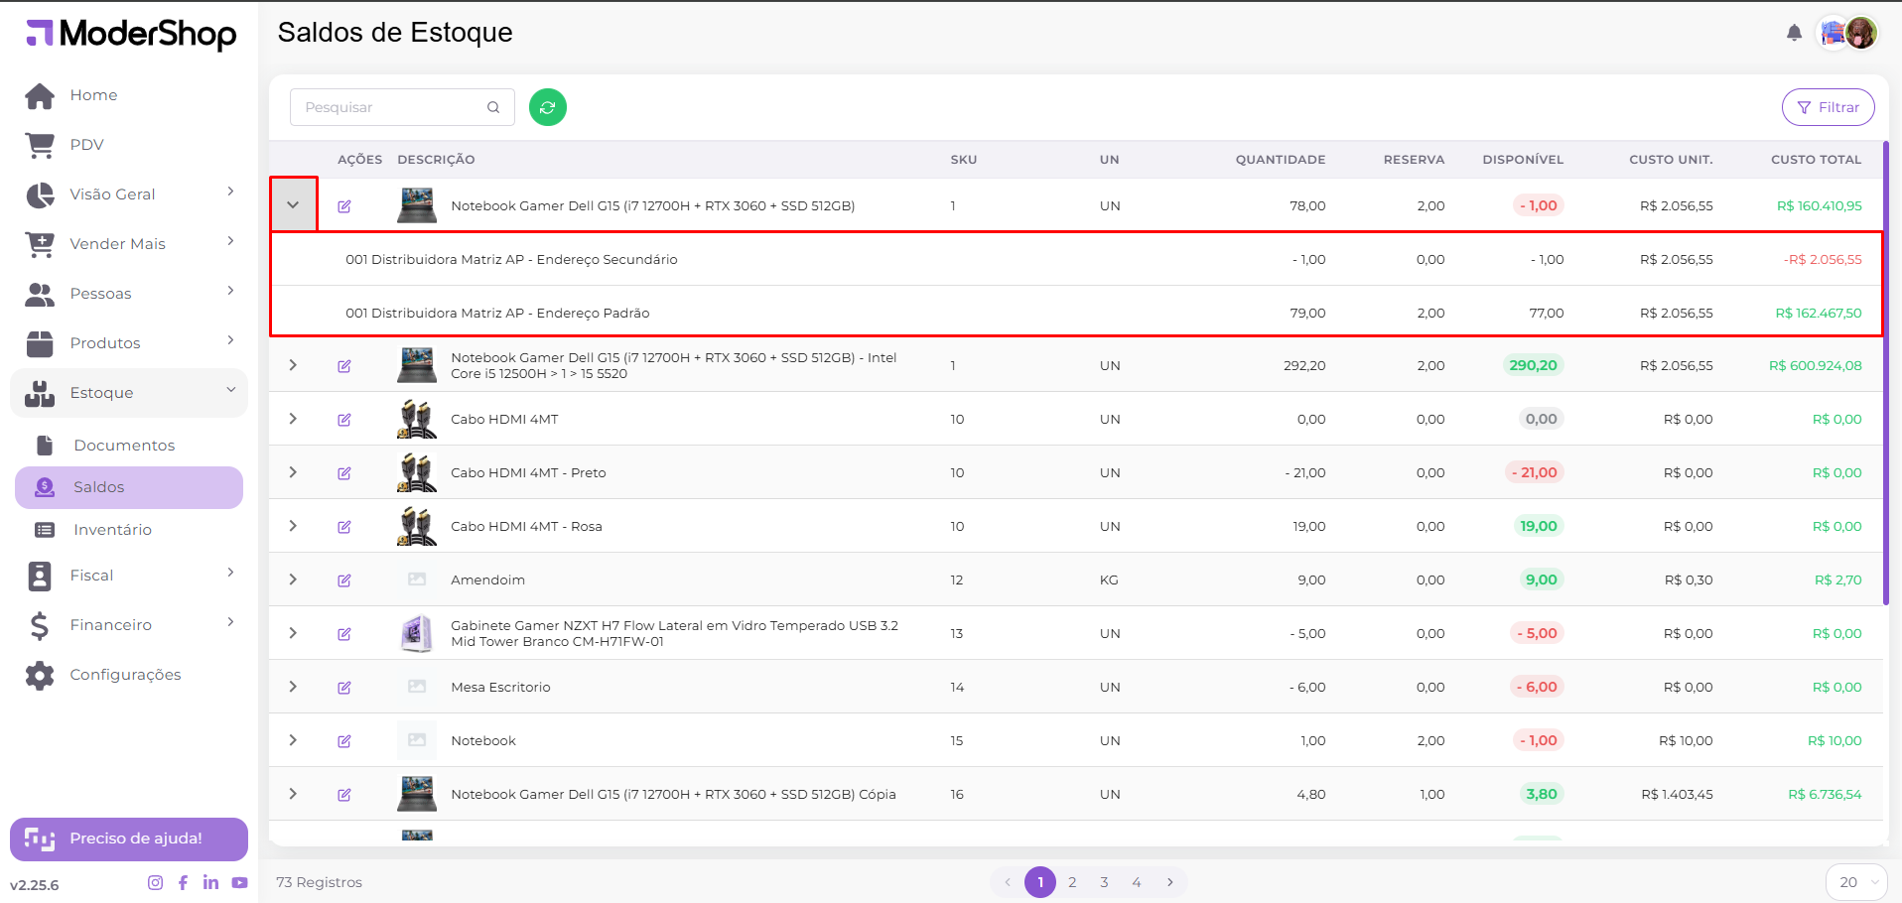Expand the Mesa Escritorio row
This screenshot has width=1902, height=903.
pyautogui.click(x=293, y=687)
